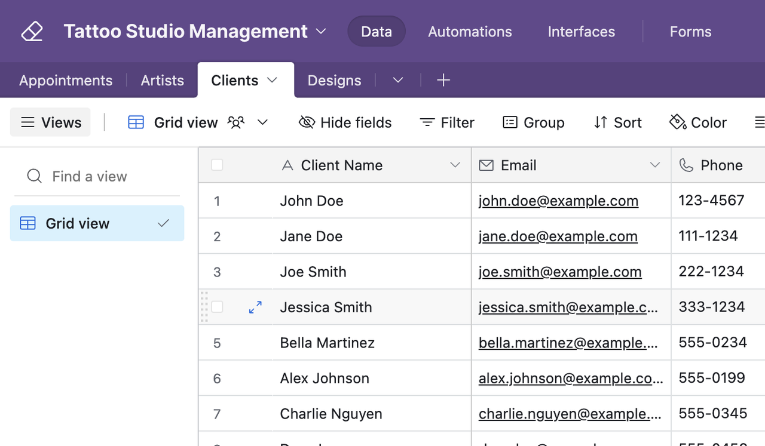Open the alex.johnson email link
This screenshot has height=446, width=765.
(x=571, y=379)
